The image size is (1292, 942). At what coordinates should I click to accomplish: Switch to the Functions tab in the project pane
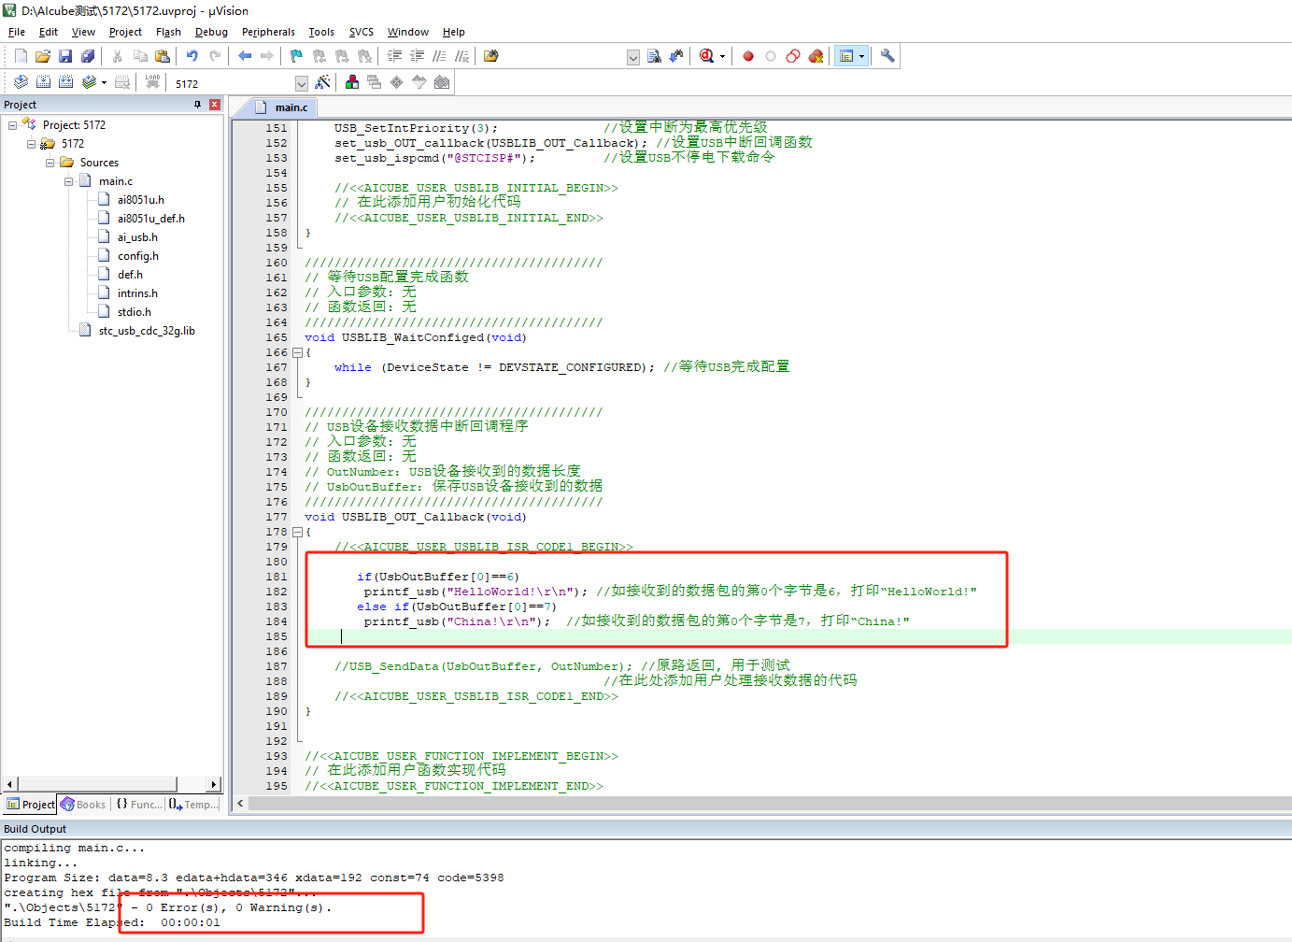tap(139, 805)
